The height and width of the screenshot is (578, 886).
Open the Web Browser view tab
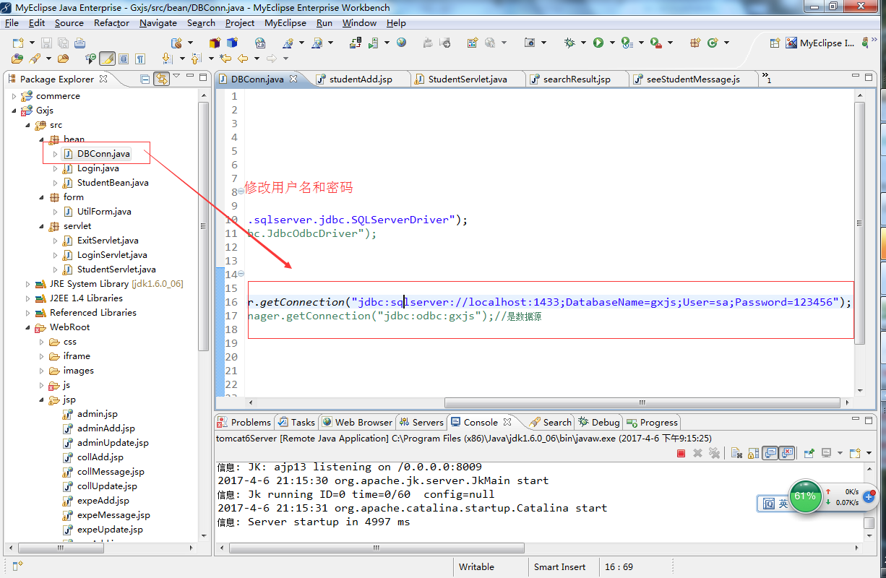coord(357,422)
